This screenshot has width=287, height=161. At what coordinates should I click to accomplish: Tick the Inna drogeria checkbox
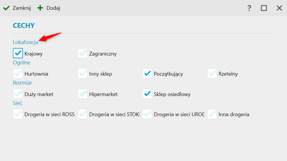tap(212, 114)
